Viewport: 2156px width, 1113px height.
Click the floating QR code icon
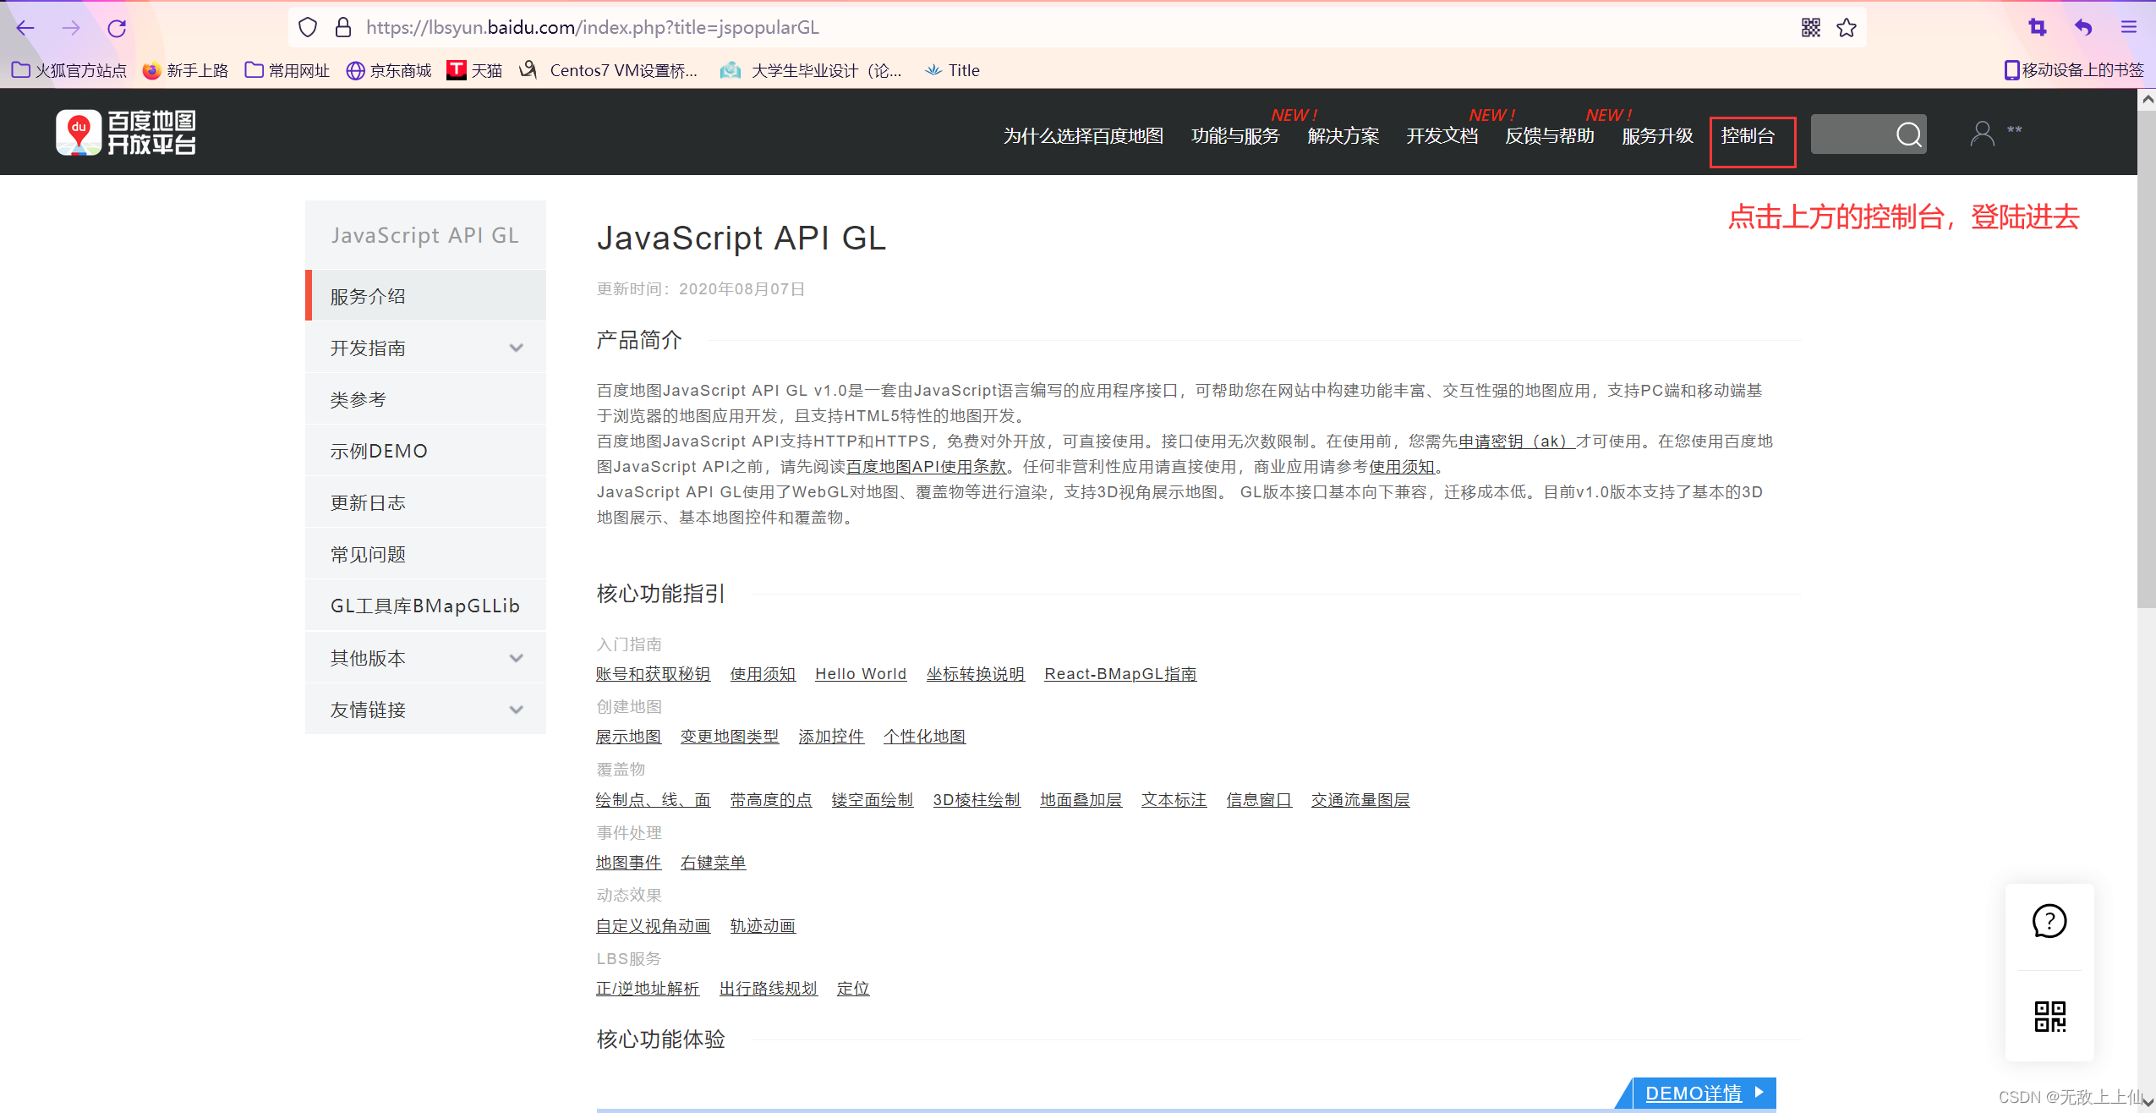2049,1016
